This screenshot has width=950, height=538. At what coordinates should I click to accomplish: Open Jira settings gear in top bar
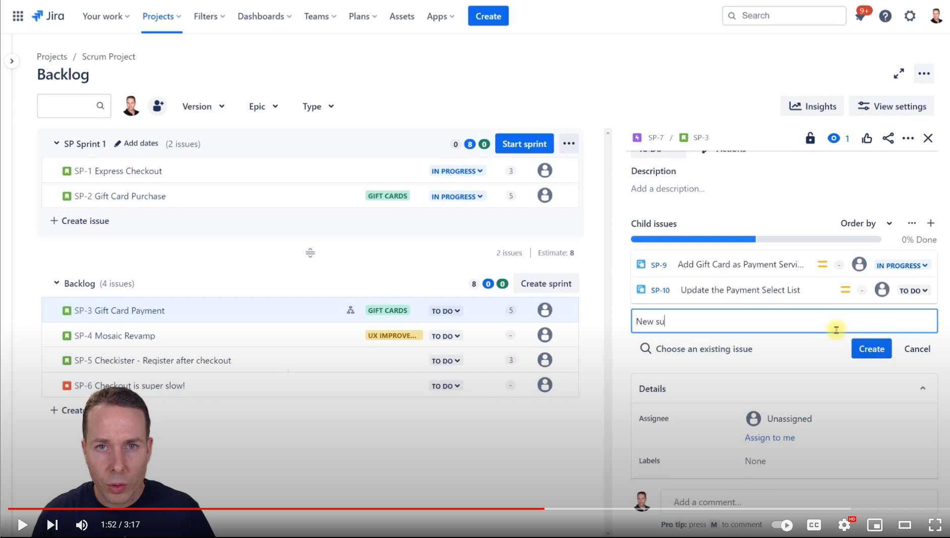(x=910, y=16)
